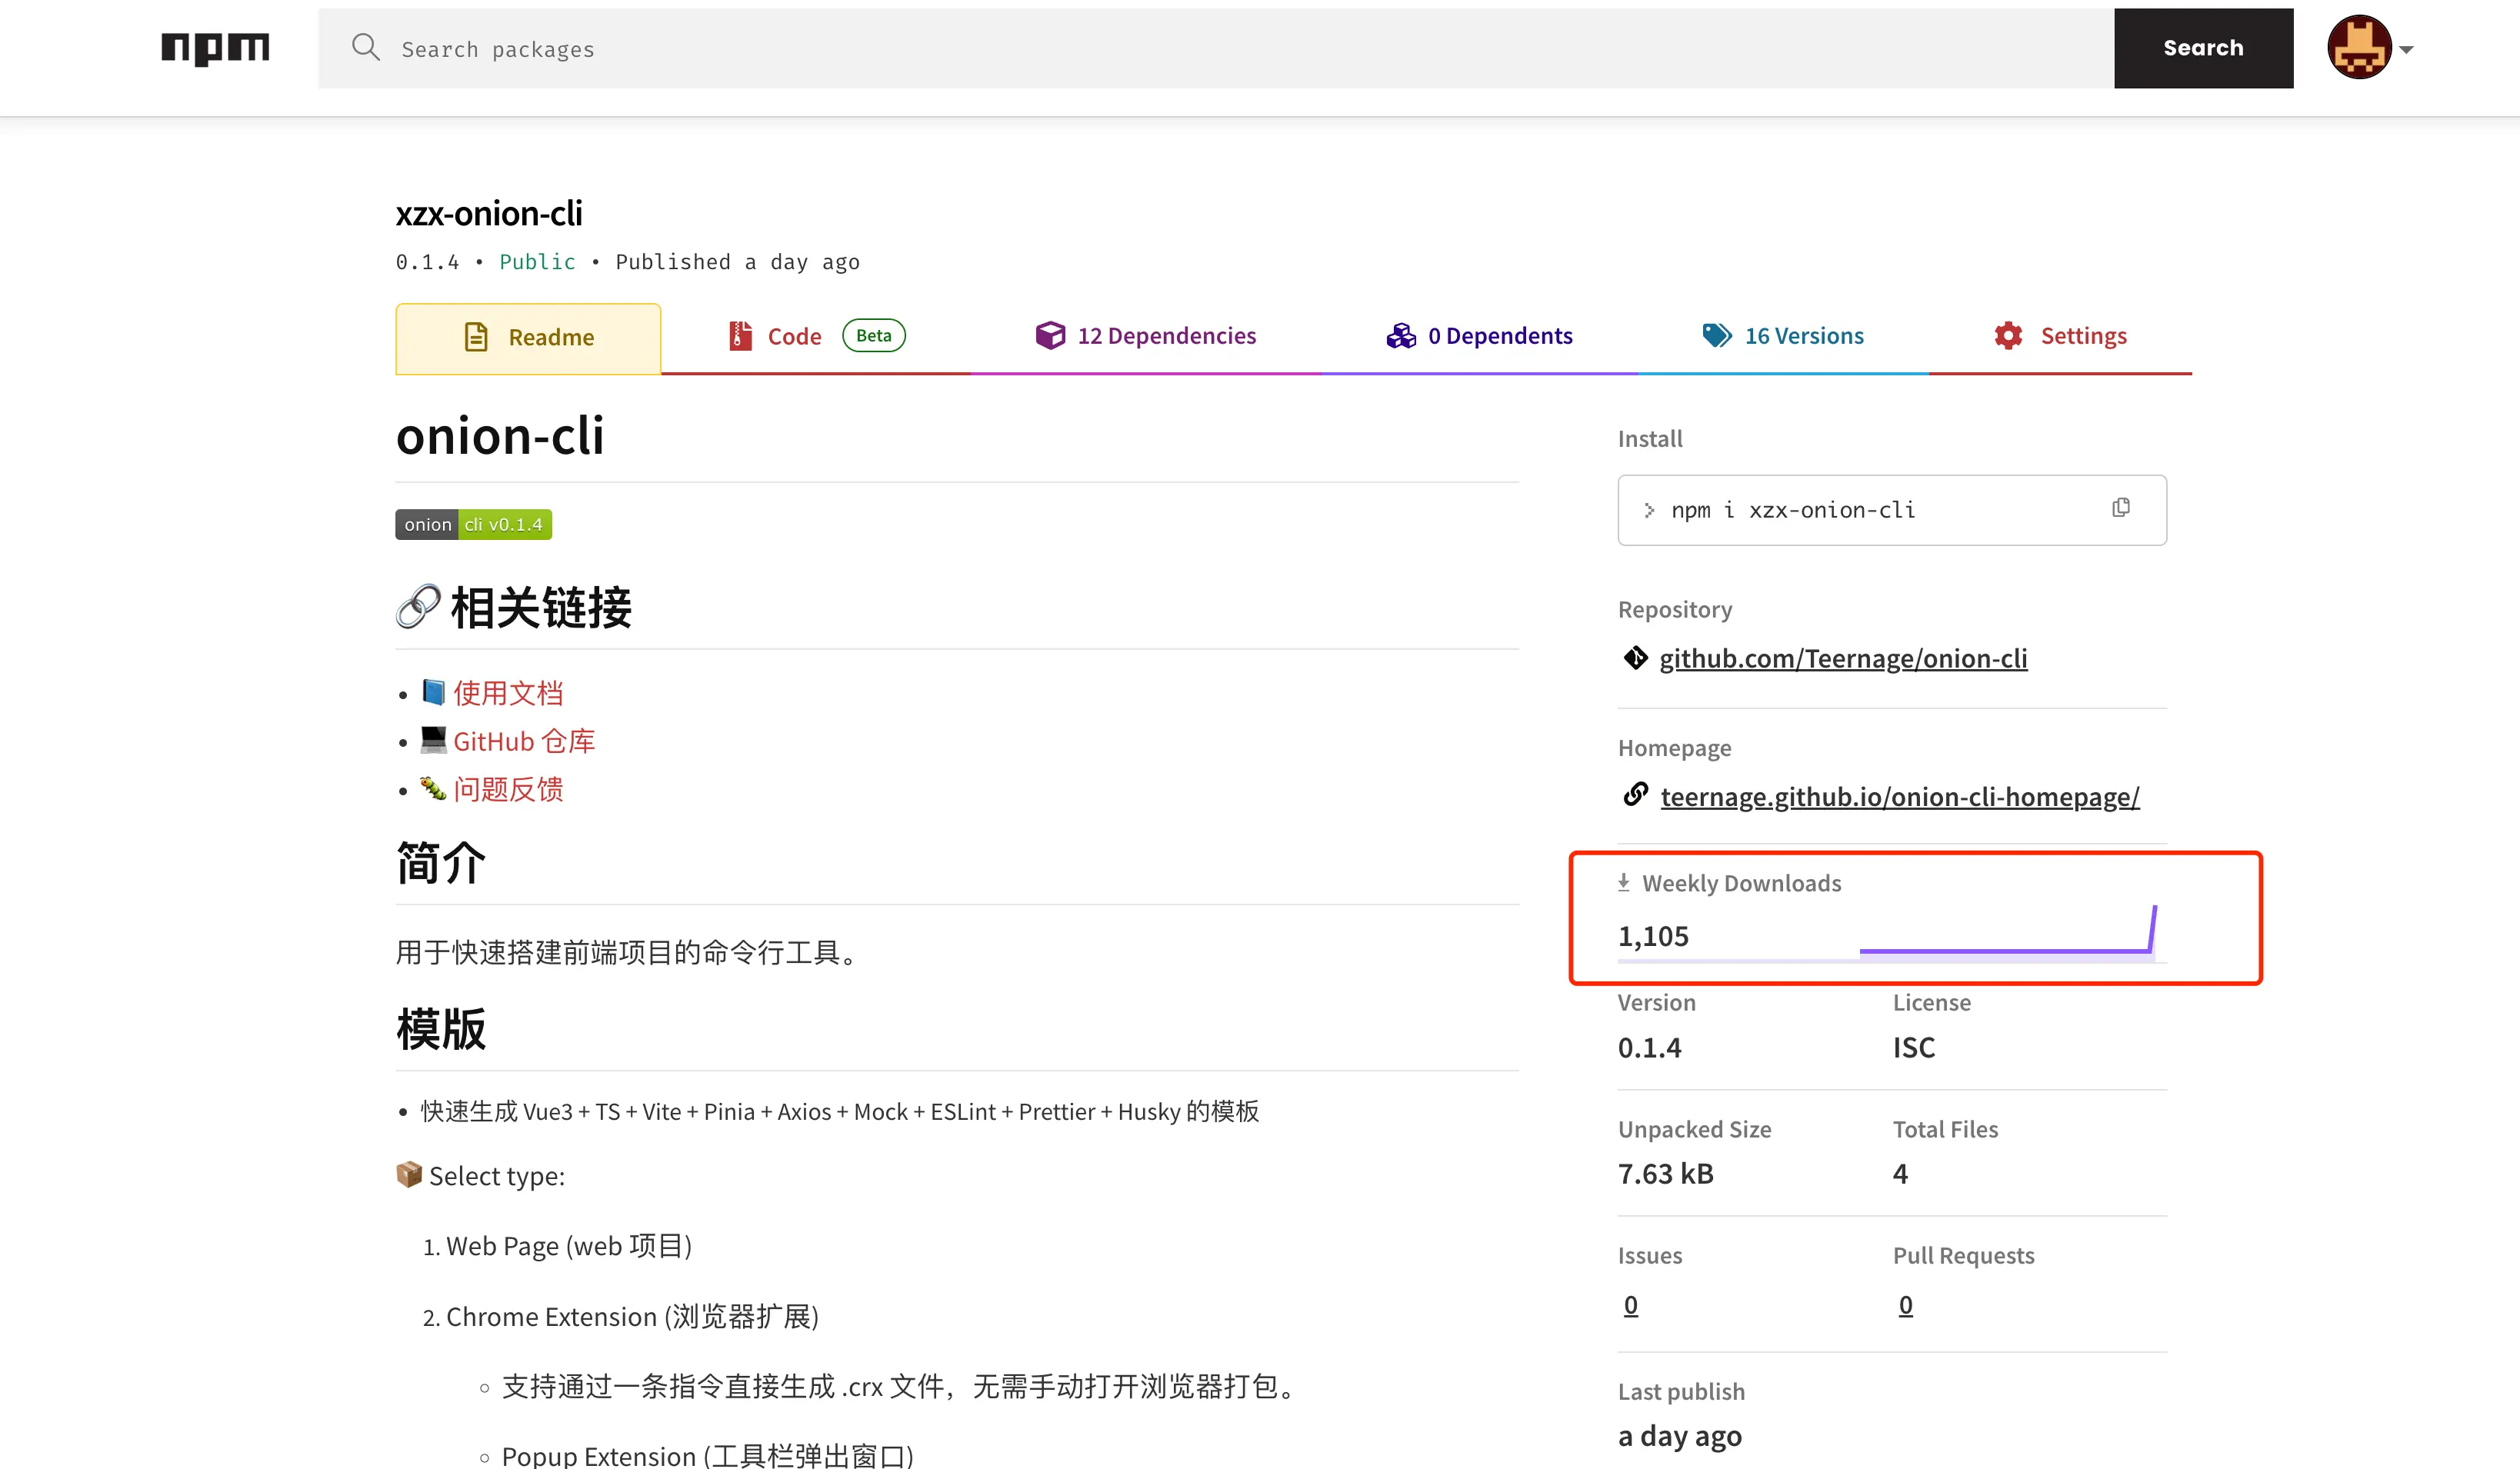Open the Readme tab

[528, 337]
